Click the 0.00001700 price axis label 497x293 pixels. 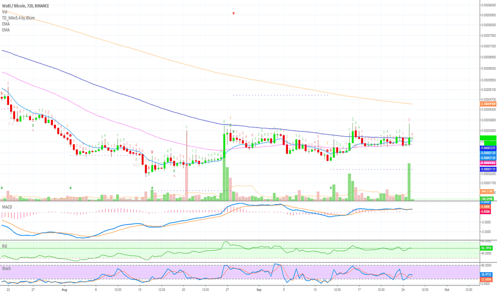[x=489, y=183]
